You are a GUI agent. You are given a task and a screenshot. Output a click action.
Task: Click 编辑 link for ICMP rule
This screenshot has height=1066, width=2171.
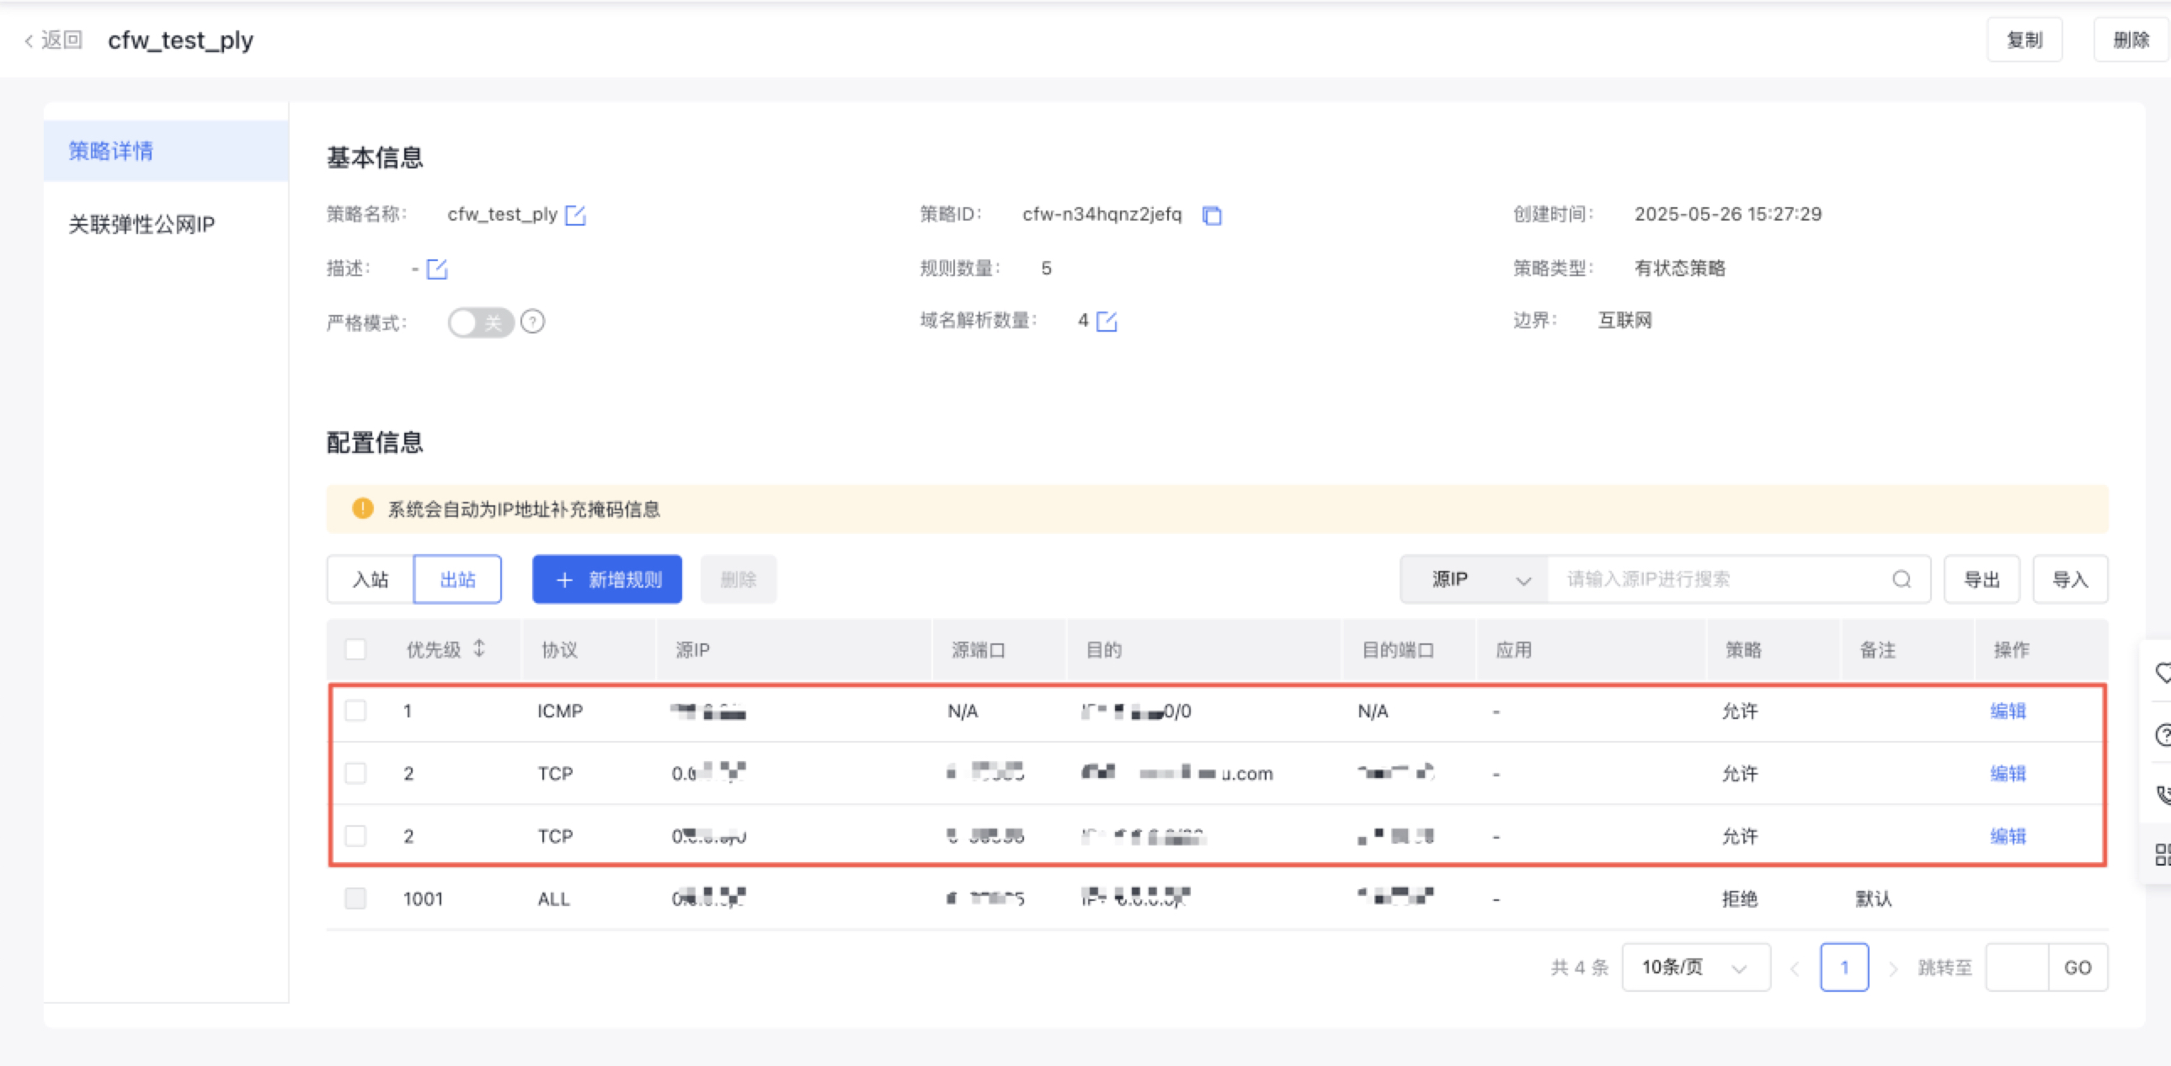point(2008,711)
